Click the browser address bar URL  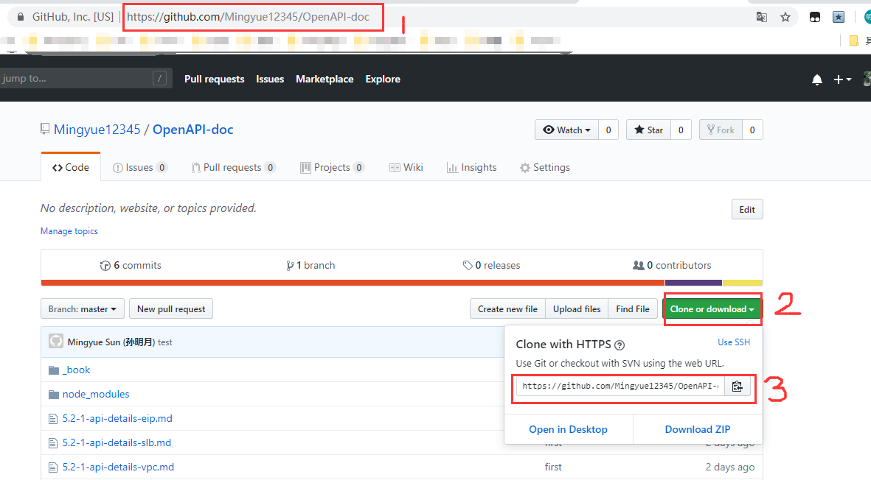(248, 17)
